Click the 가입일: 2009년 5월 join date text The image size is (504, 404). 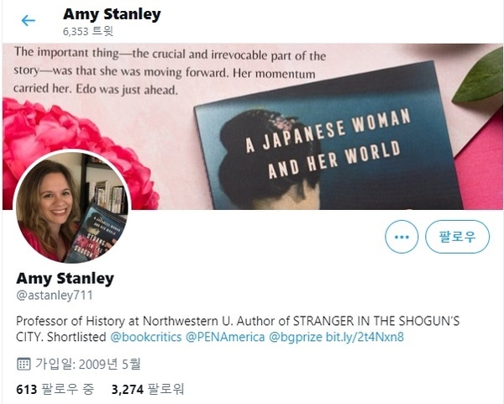(88, 365)
